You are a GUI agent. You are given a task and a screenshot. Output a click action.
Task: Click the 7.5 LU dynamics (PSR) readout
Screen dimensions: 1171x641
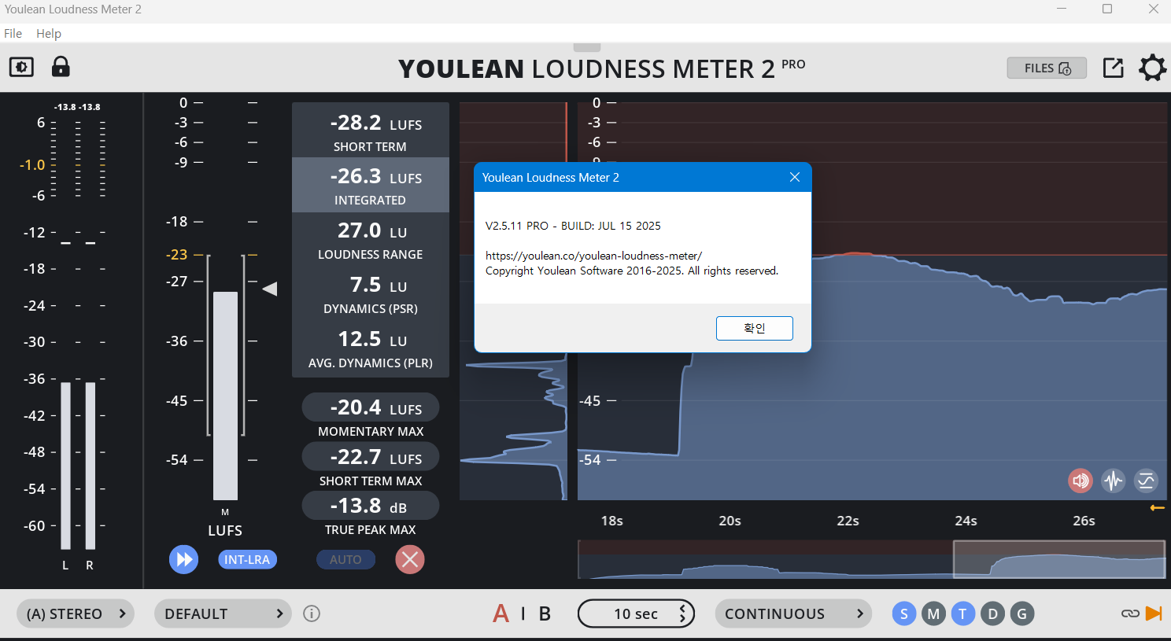[371, 293]
